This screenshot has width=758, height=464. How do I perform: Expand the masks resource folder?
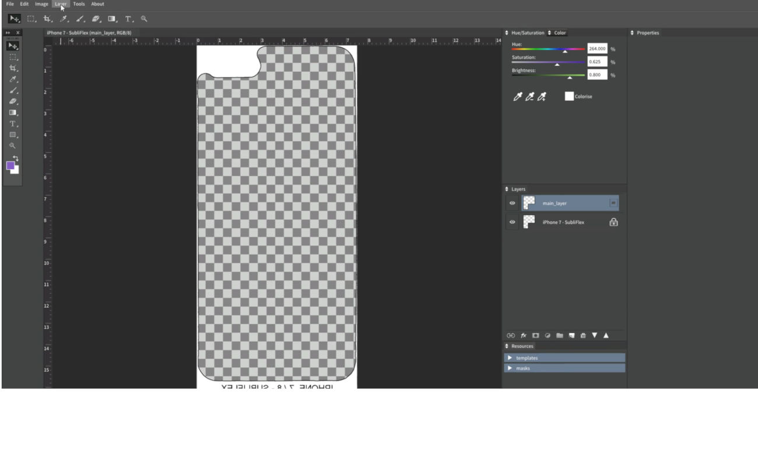[510, 368]
